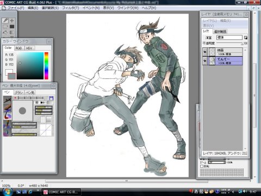
Task: Switch to the HSV tab in color window
Action: (x=29, y=48)
